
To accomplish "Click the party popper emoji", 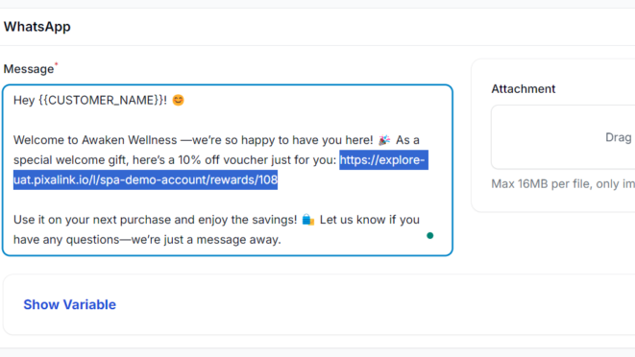I will 384,140.
